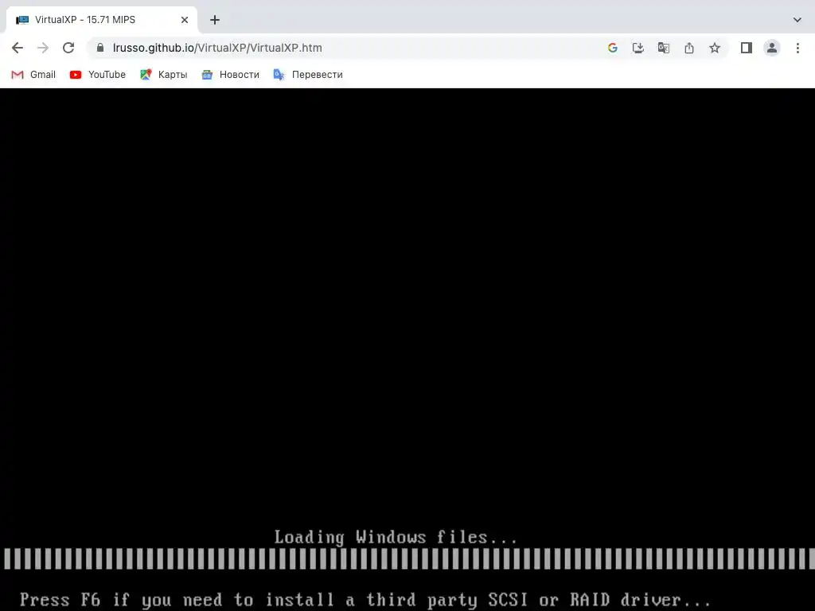
Task: Open the profile avatar menu
Action: pos(772,48)
